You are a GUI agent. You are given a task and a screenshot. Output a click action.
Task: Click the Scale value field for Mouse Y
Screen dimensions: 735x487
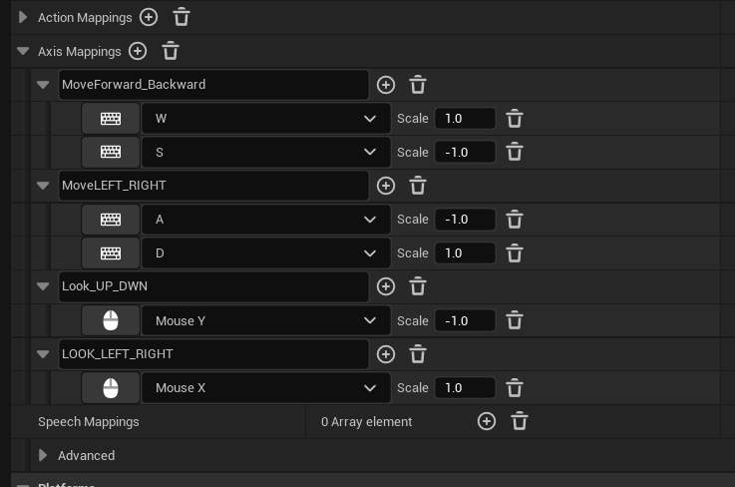(465, 321)
